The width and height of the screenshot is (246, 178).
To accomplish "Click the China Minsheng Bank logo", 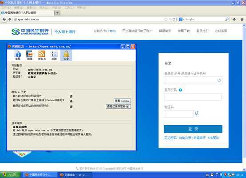I will [30, 32].
